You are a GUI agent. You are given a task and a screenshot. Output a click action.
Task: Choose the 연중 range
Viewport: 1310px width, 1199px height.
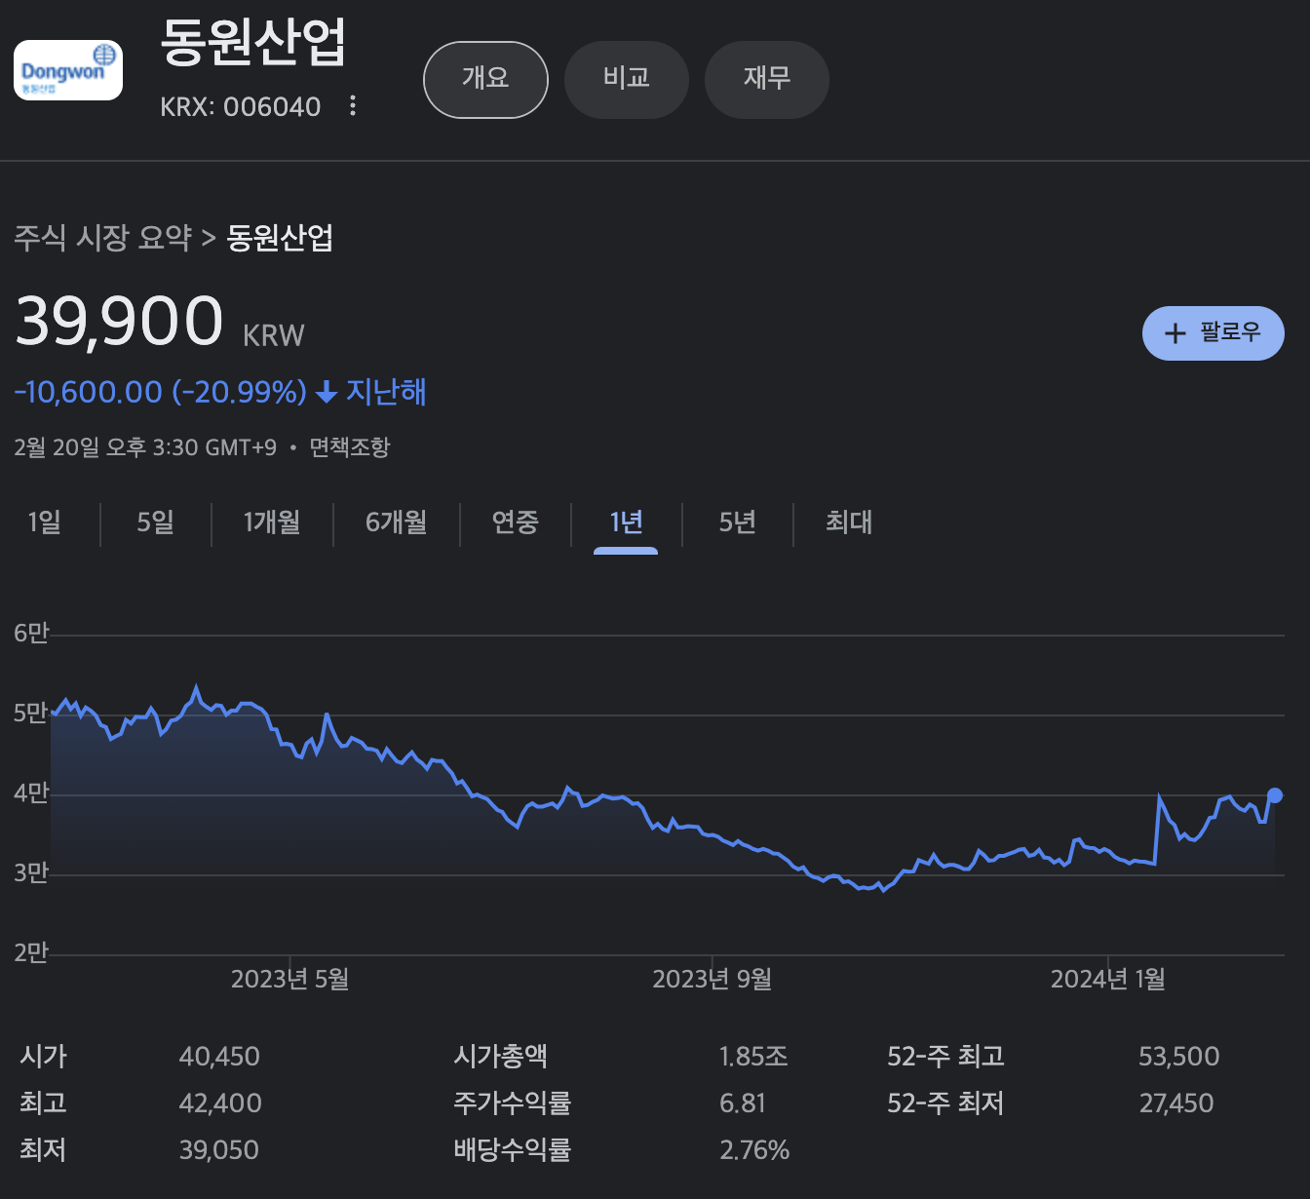pyautogui.click(x=515, y=522)
